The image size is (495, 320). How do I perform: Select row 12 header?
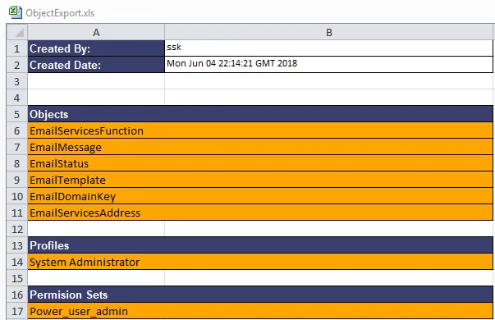pos(17,229)
